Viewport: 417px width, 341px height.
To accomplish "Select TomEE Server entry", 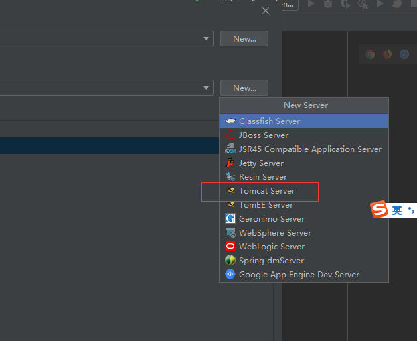I will (x=304, y=205).
